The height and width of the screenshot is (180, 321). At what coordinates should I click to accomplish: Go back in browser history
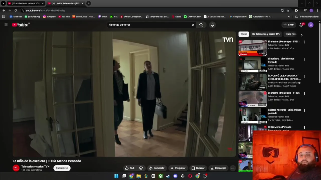point(4,10)
